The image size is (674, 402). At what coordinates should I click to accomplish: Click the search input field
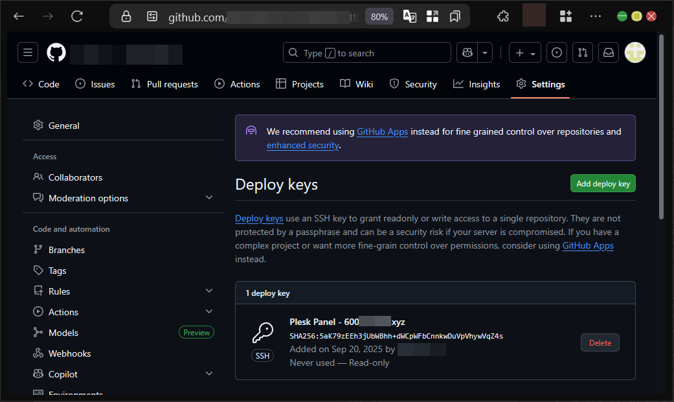(x=367, y=53)
